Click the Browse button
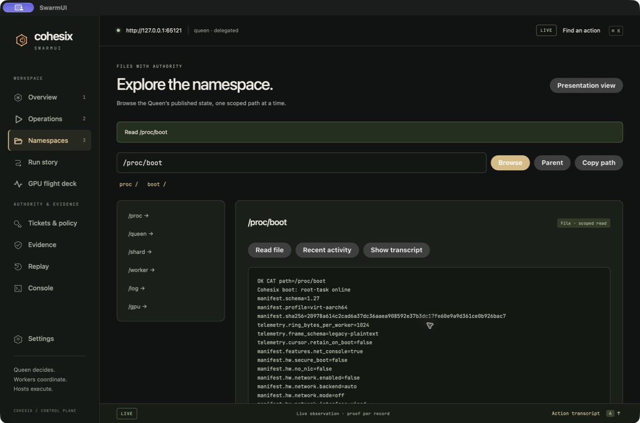 click(x=510, y=162)
